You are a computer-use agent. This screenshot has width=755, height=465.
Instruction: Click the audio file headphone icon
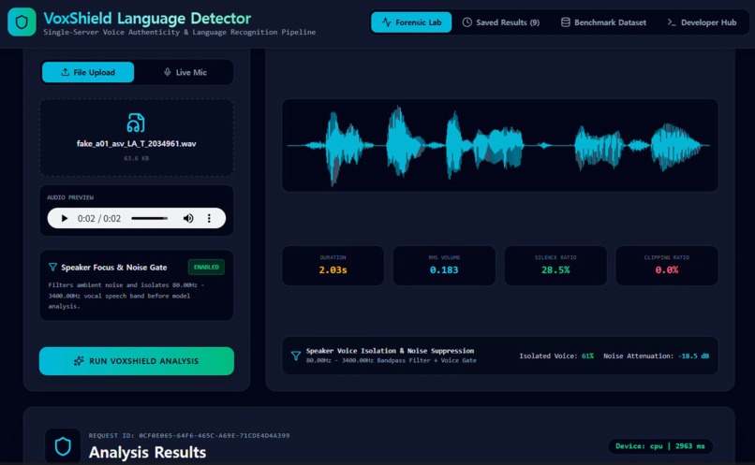point(136,123)
